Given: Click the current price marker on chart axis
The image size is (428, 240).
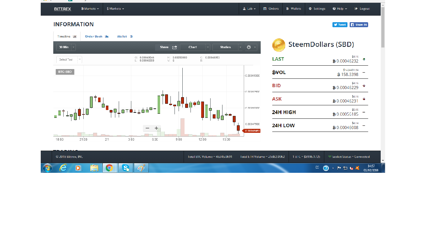Looking at the screenshot, I should tap(251, 131).
